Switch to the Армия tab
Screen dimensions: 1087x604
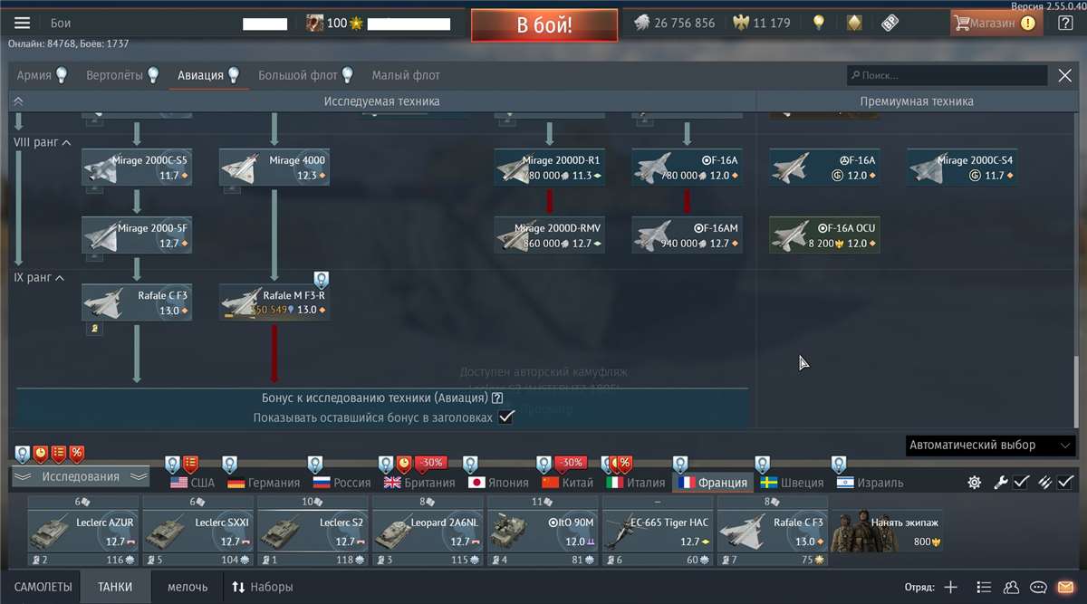42,75
